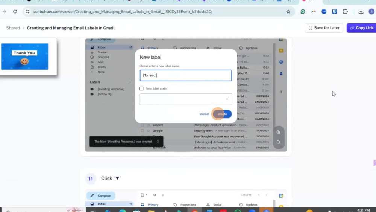Switch to Primary tab in step 11 screenshot
This screenshot has width=376, height=212.
click(x=153, y=205)
